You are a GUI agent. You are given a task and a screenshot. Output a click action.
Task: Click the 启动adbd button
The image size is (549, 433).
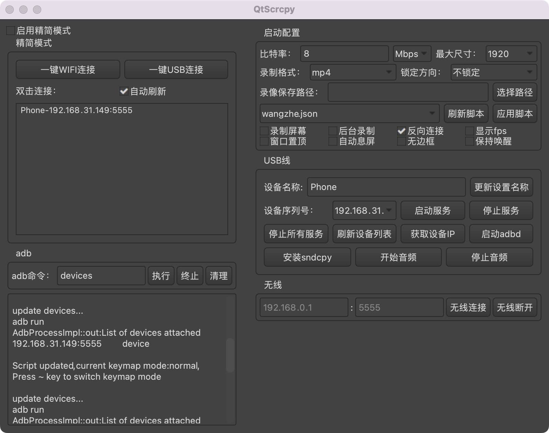[501, 234]
